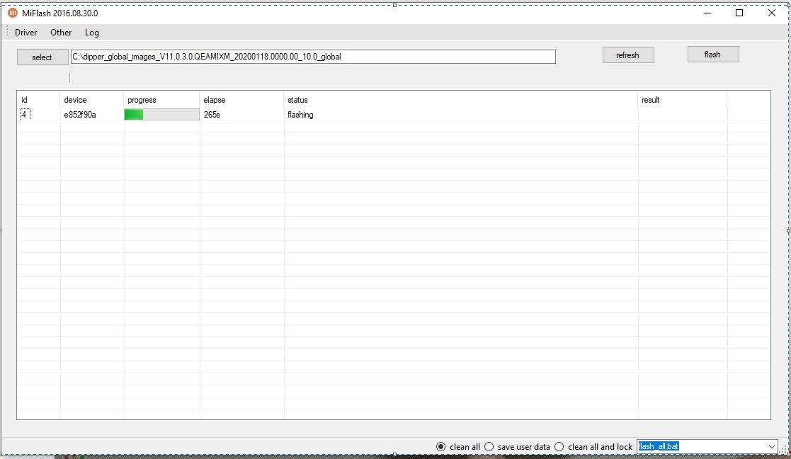791x459 pixels.
Task: Click the progress column header
Action: pos(161,100)
